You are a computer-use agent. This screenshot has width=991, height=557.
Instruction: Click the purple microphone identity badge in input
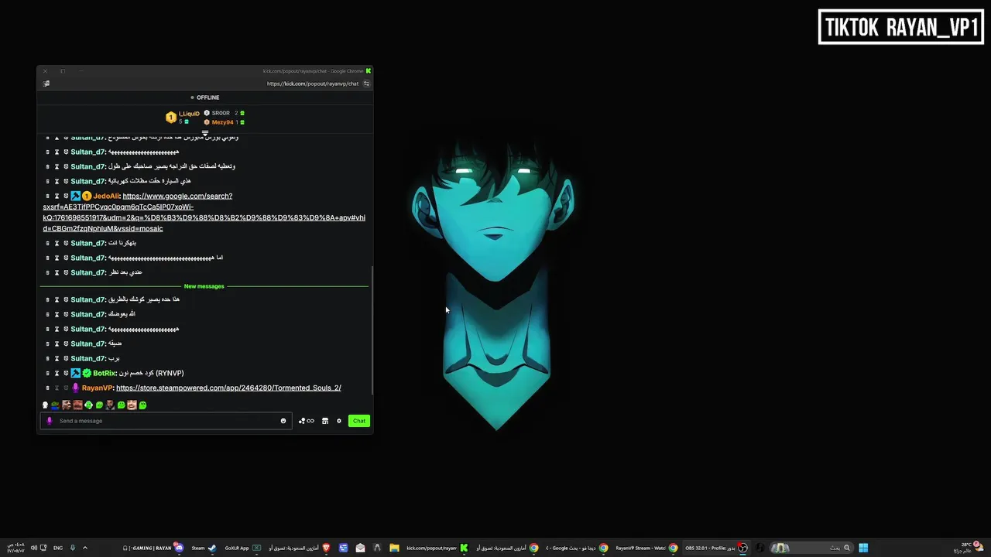pyautogui.click(x=50, y=421)
